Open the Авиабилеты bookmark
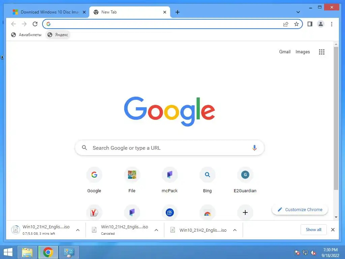Image resolution: width=345 pixels, height=259 pixels. (x=26, y=35)
